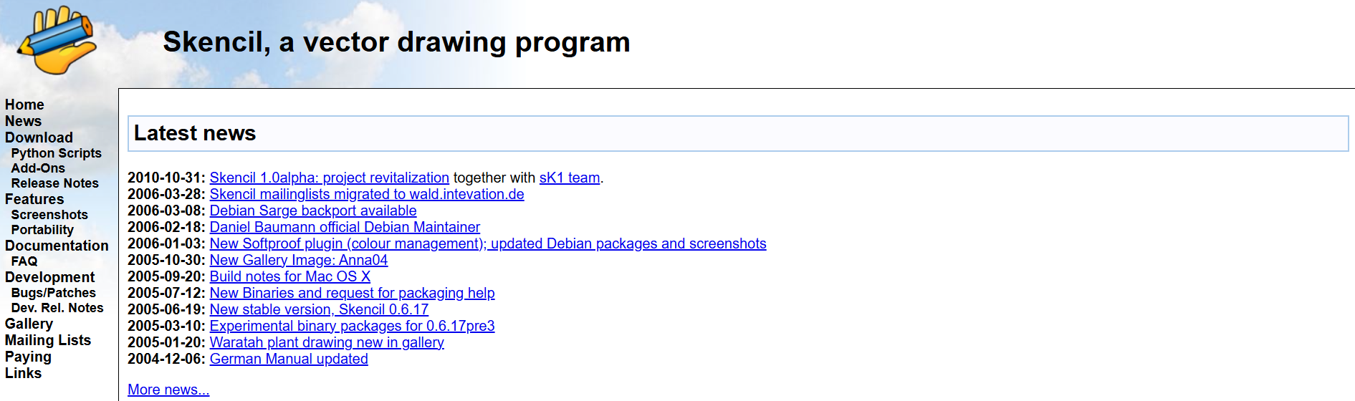Go to Bugs/Patches page
The image size is (1355, 401).
[53, 293]
